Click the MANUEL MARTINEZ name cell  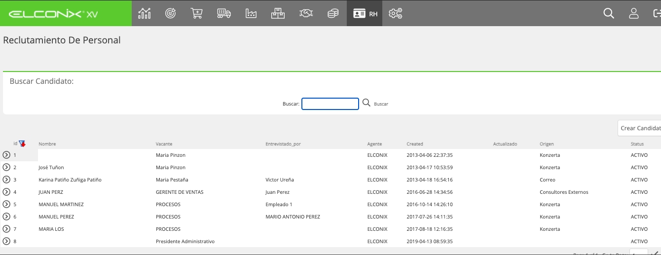pyautogui.click(x=61, y=205)
